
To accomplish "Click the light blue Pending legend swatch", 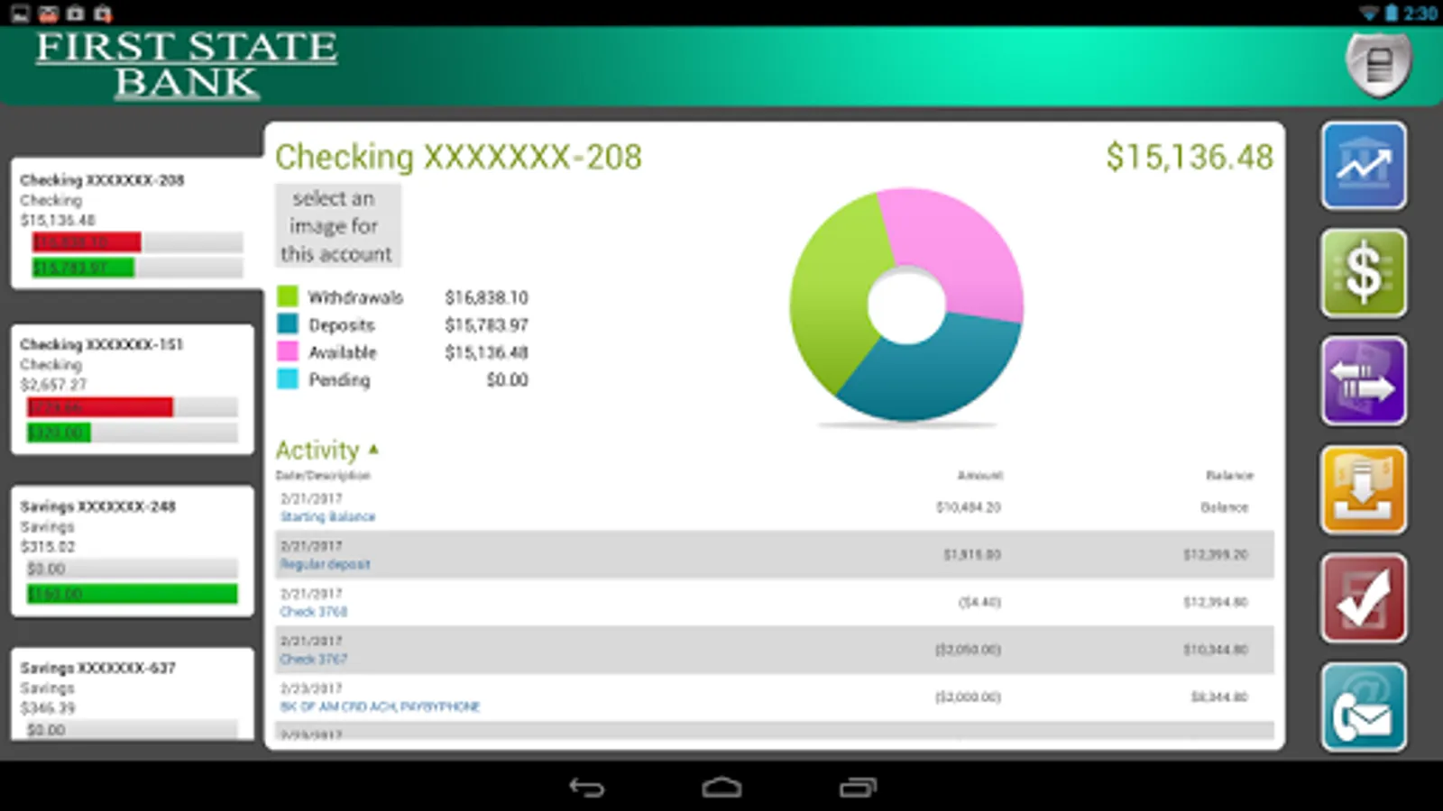I will coord(288,379).
